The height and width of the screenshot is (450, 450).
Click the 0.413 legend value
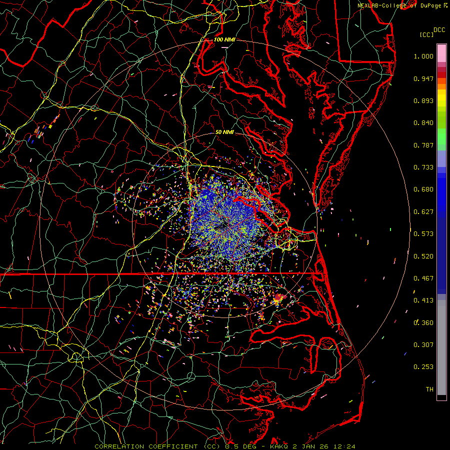pos(423,300)
